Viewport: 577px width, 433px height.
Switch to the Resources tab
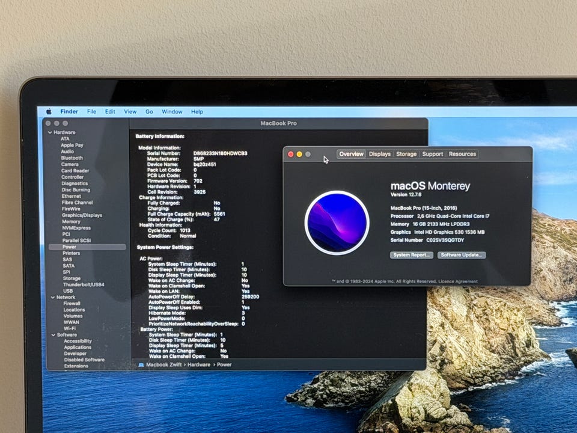pos(462,154)
